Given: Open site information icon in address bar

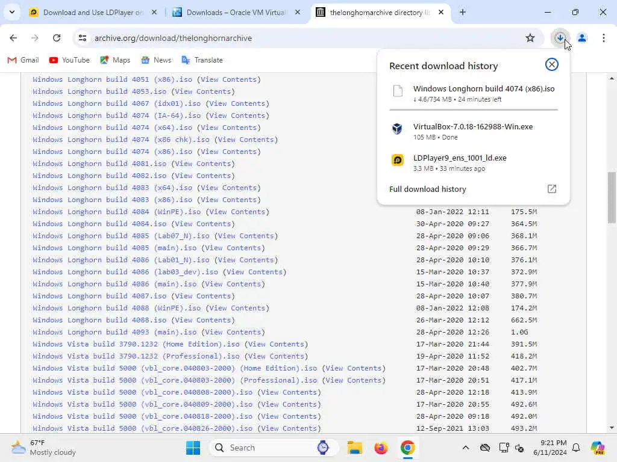Looking at the screenshot, I should coord(83,38).
